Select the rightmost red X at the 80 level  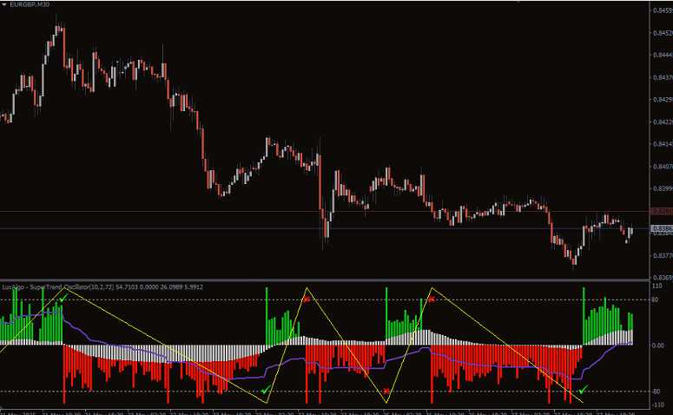pos(432,299)
